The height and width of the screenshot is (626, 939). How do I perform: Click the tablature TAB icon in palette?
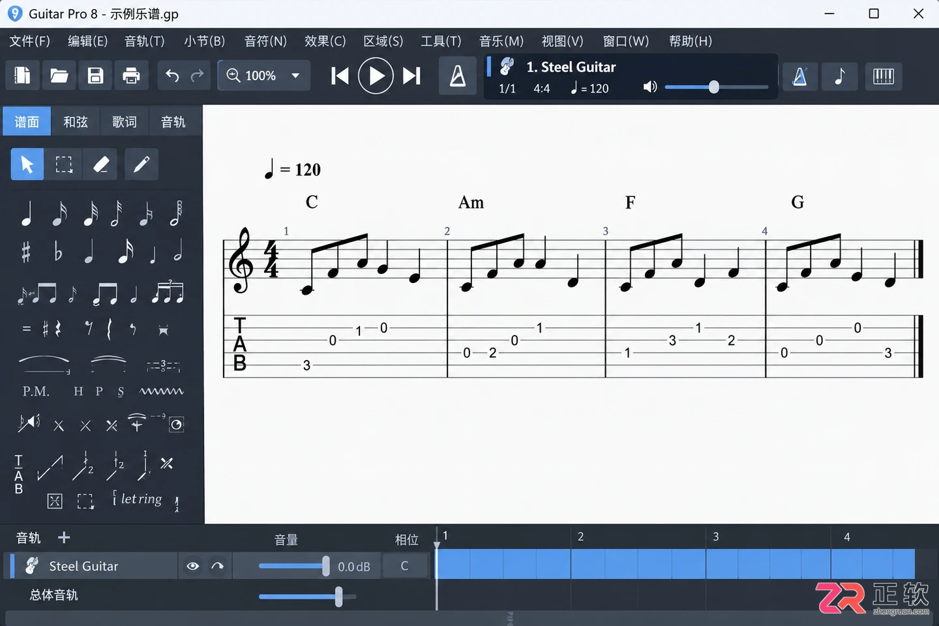click(x=19, y=474)
